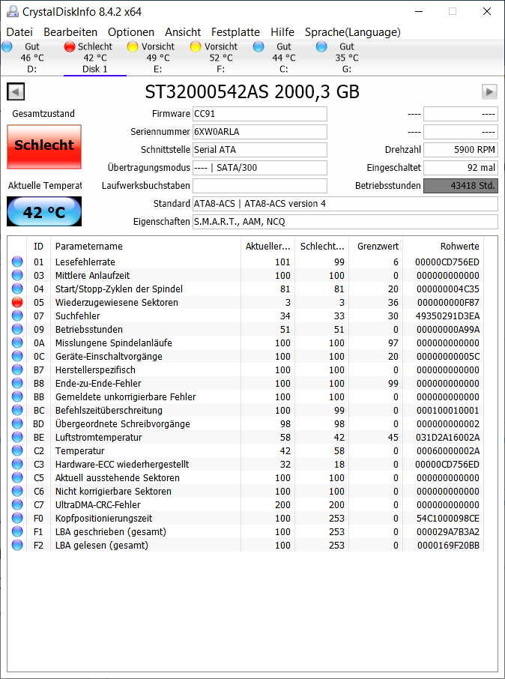Open the Datei menu
This screenshot has width=505, height=679.
coord(19,32)
